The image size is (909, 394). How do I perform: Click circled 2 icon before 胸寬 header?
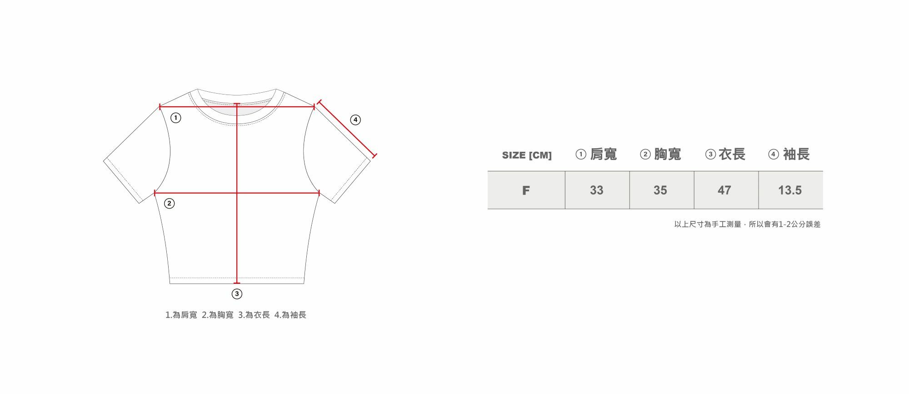coord(645,155)
